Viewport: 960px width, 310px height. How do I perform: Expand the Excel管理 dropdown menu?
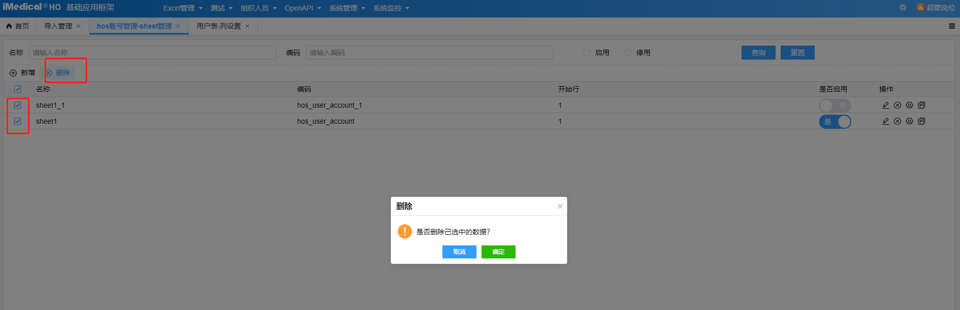tap(183, 8)
